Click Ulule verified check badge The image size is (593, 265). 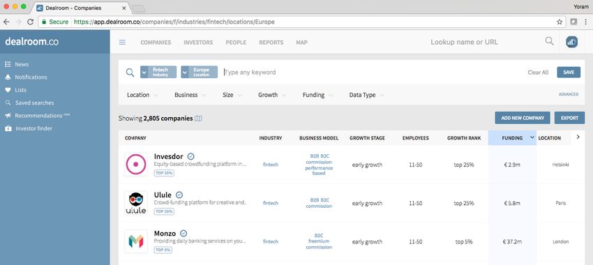179,195
